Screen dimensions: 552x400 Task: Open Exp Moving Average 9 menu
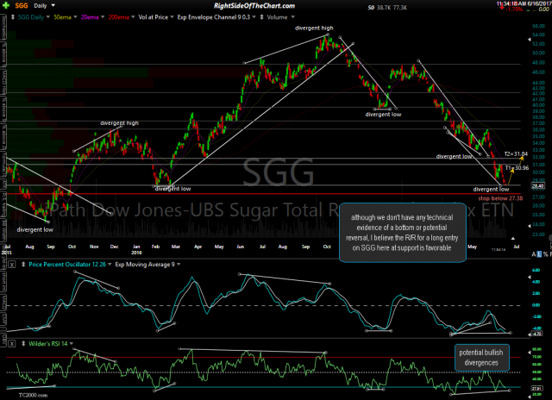click(179, 264)
